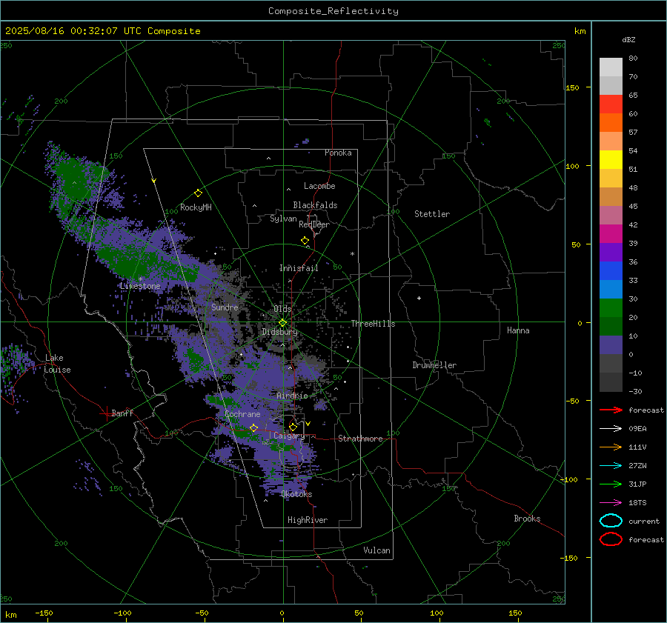Click the cyan 27ZW arrow in legend

(611, 466)
